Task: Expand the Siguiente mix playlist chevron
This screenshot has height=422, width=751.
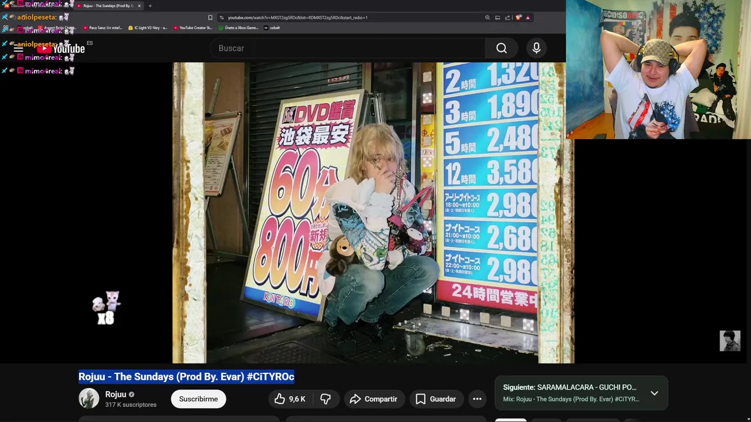Action: tap(654, 393)
